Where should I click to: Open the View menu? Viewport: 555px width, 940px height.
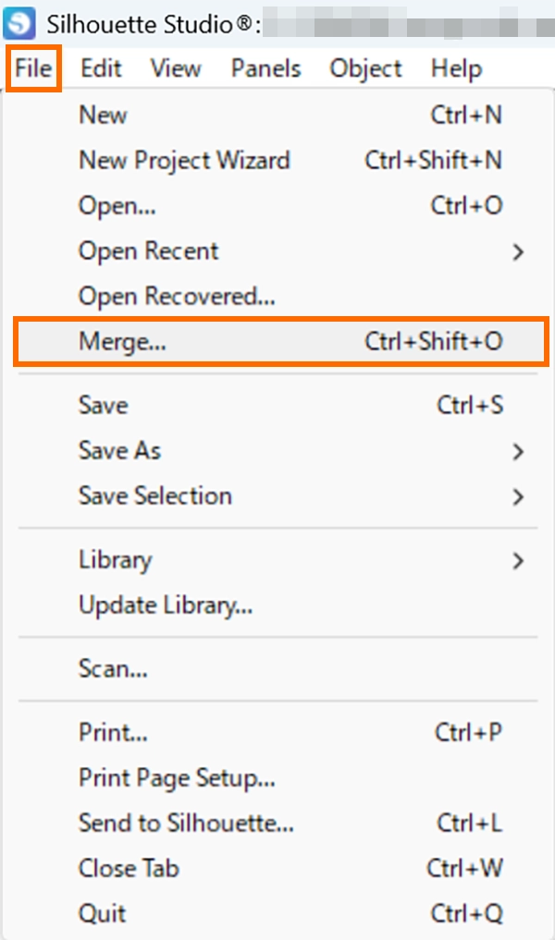coord(176,68)
